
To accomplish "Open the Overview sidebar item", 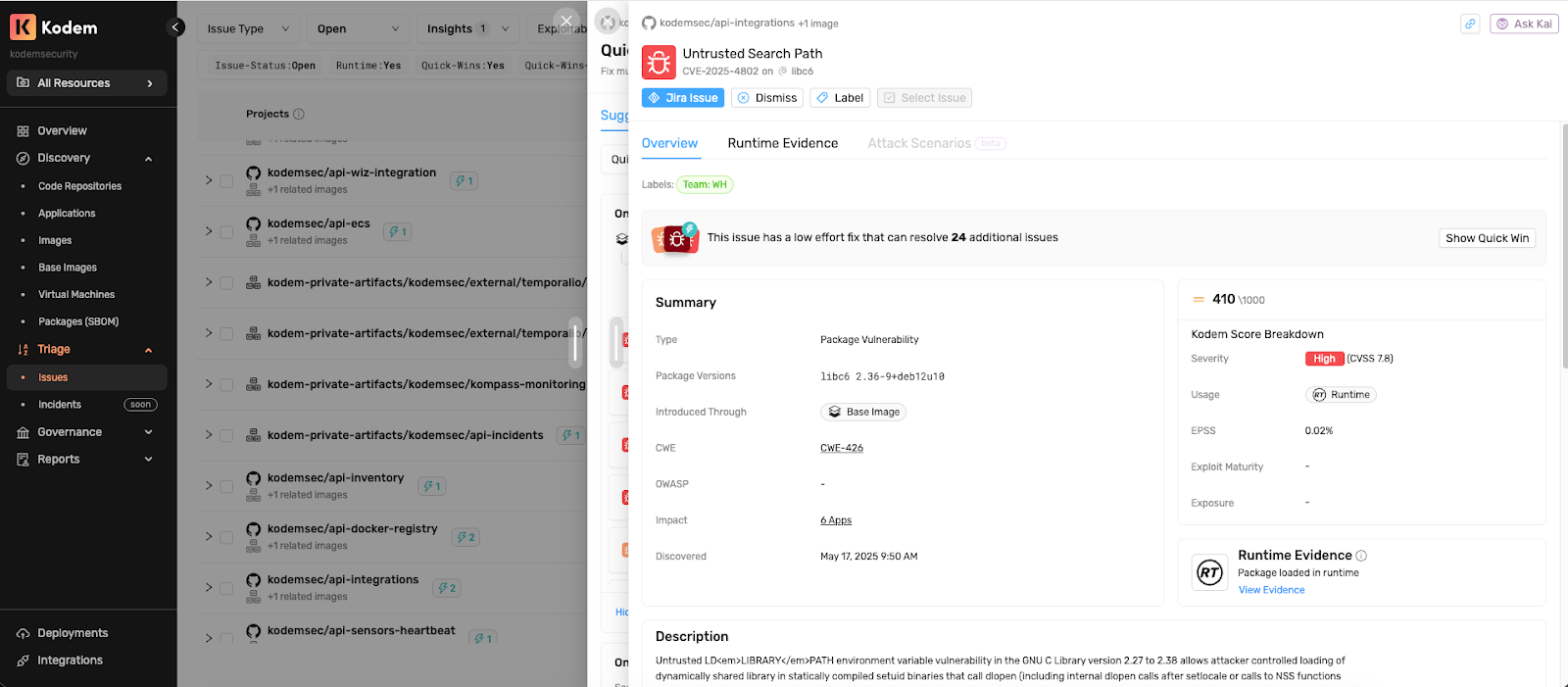I will tap(62, 131).
